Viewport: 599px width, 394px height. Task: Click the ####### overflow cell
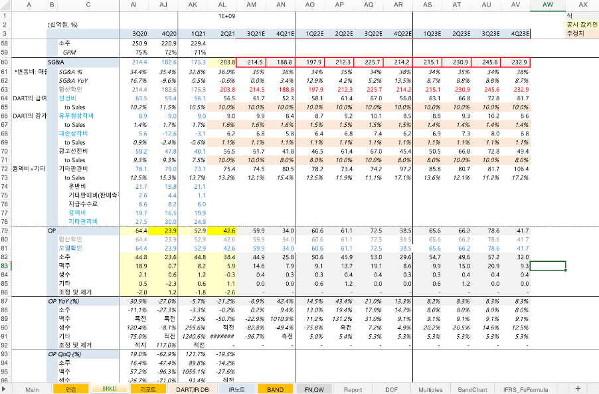tap(222, 337)
